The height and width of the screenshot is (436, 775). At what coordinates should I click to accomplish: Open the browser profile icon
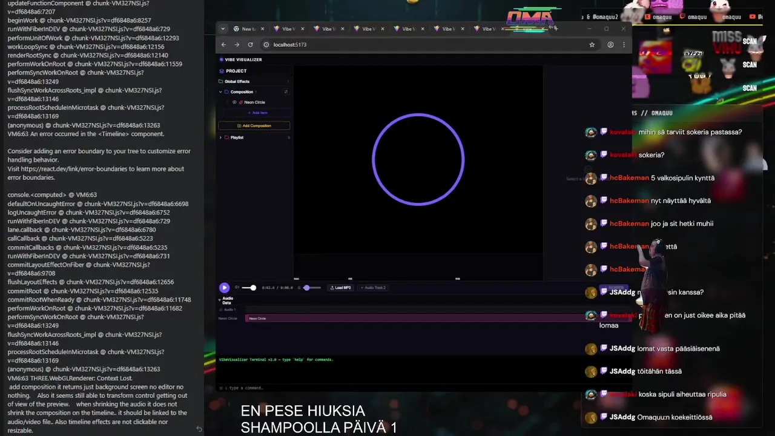pyautogui.click(x=610, y=45)
